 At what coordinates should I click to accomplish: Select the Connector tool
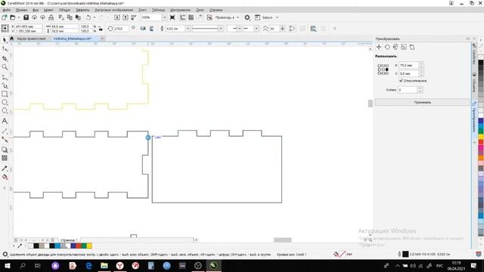5,139
